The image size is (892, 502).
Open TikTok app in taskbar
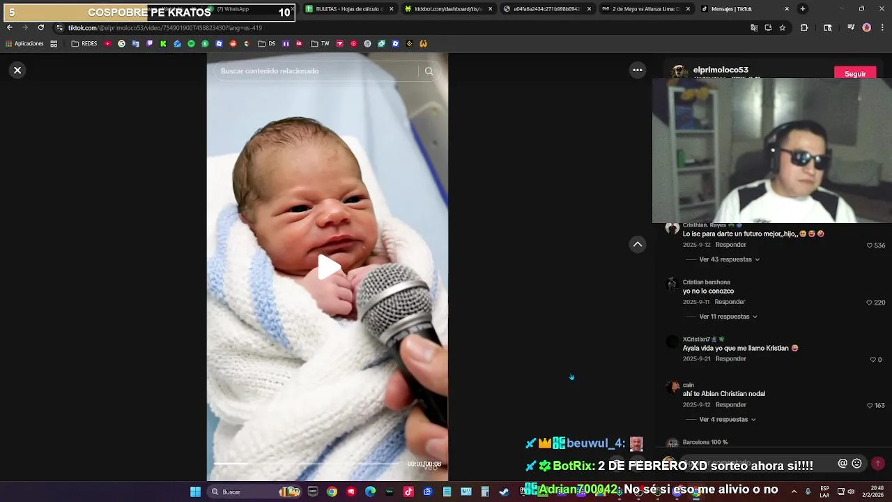click(x=408, y=492)
